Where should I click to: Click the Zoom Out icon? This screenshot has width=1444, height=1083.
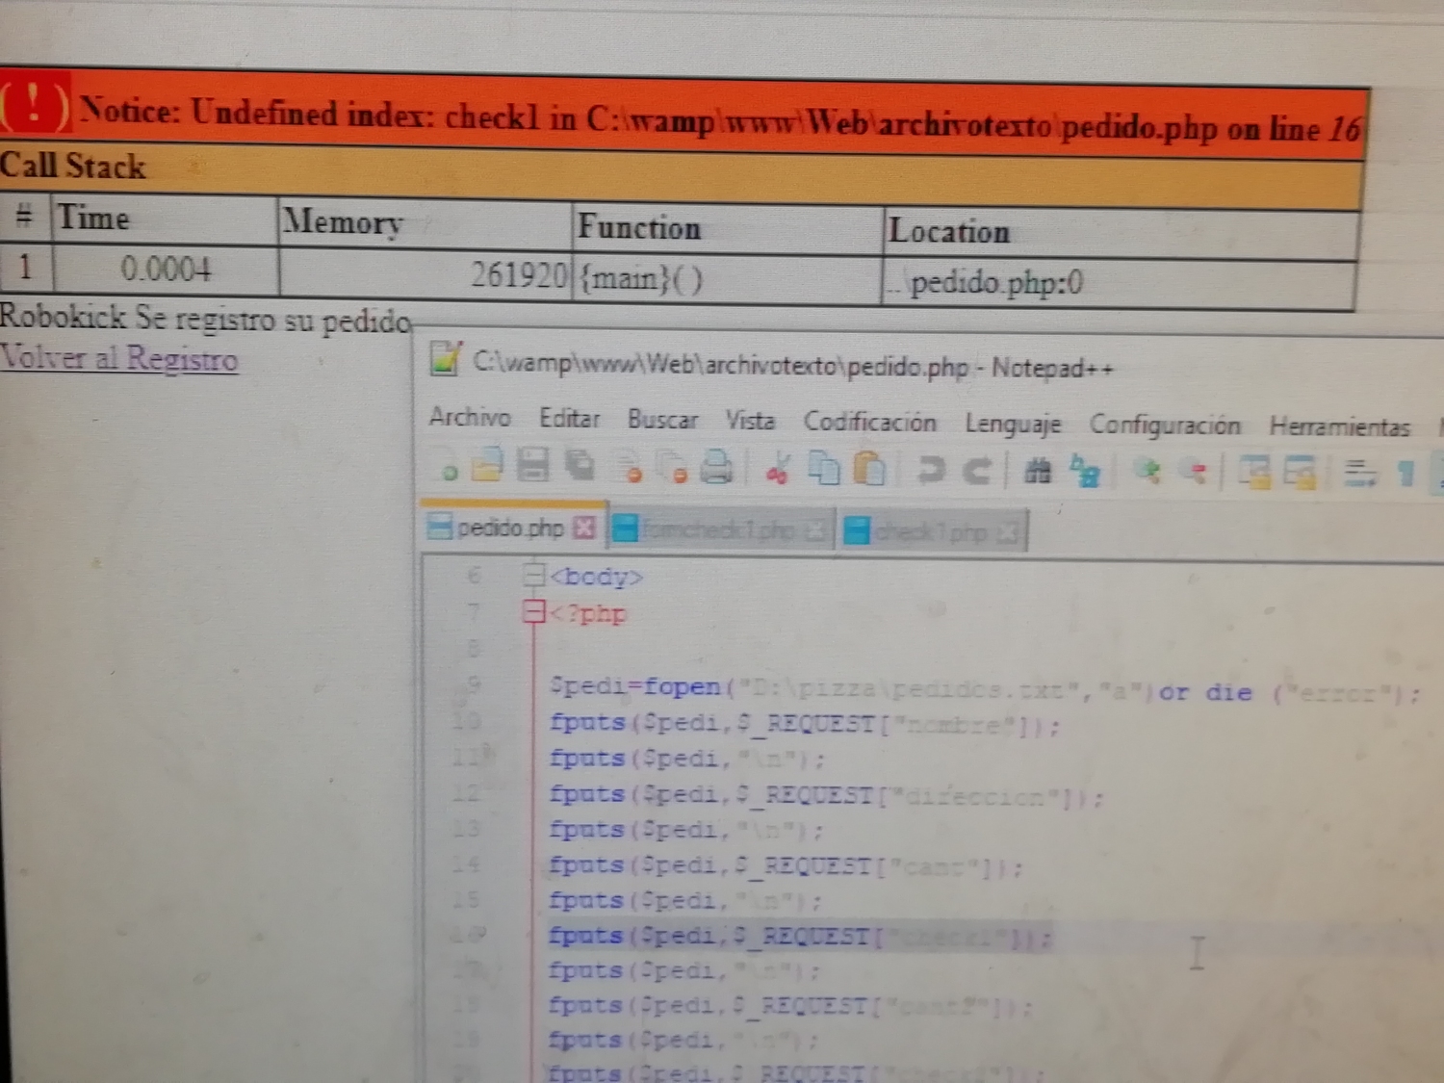tap(1195, 473)
